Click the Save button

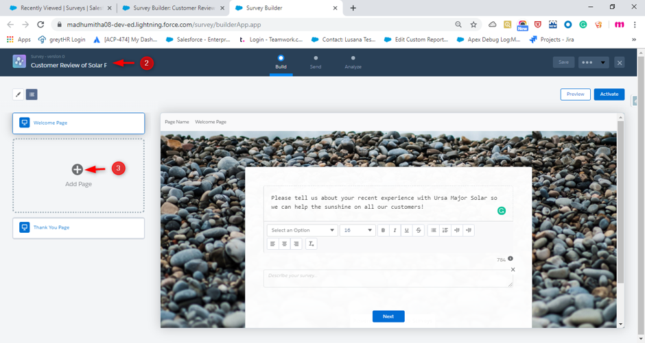tap(563, 62)
